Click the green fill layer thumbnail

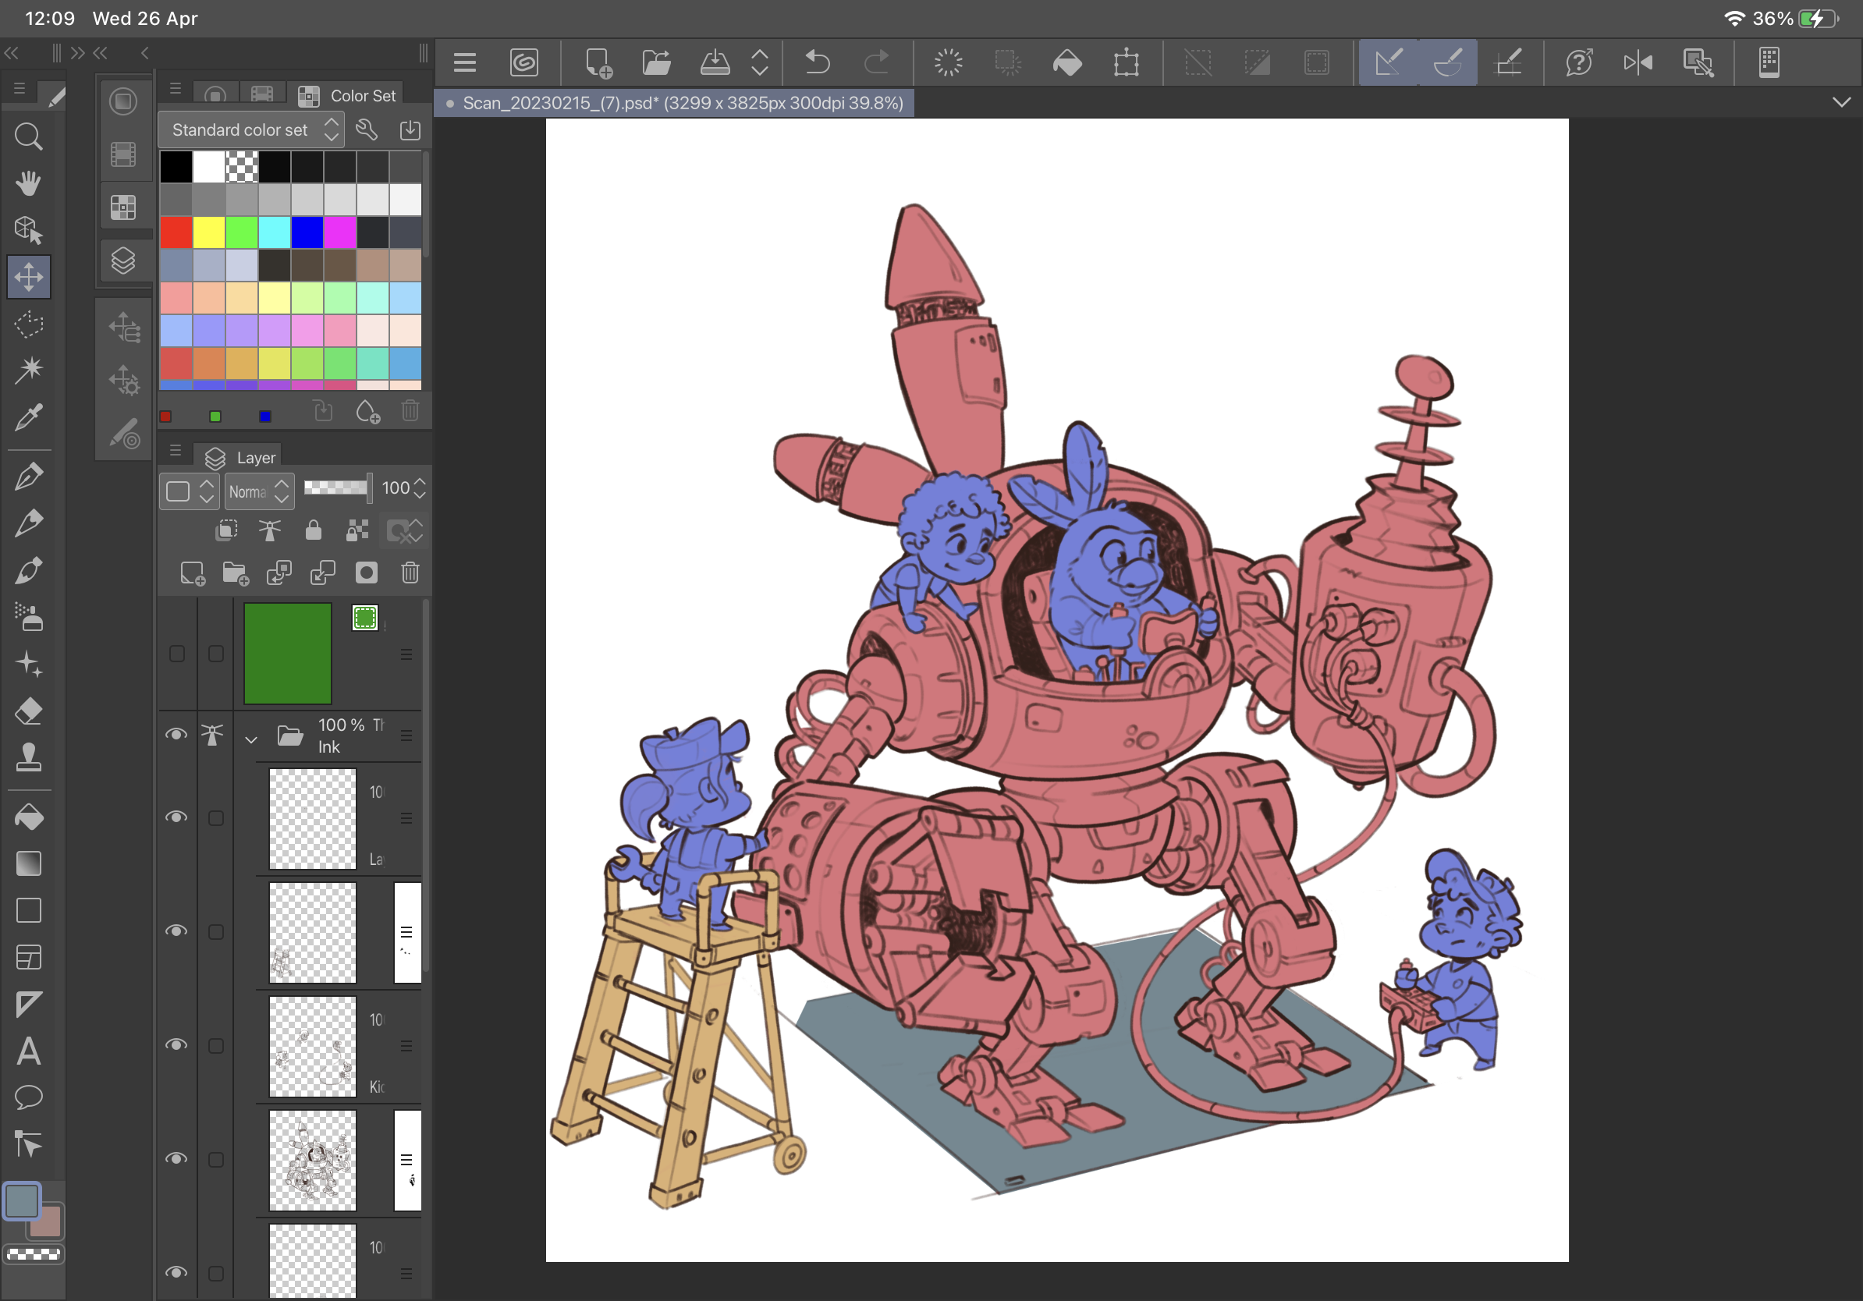click(287, 653)
